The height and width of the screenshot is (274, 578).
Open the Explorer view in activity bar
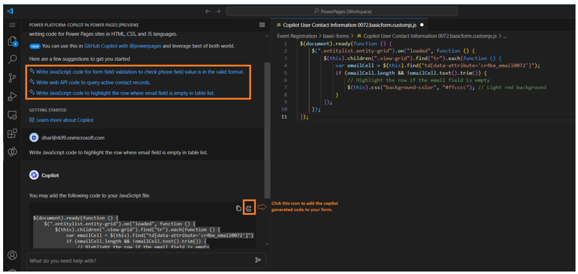coord(12,41)
